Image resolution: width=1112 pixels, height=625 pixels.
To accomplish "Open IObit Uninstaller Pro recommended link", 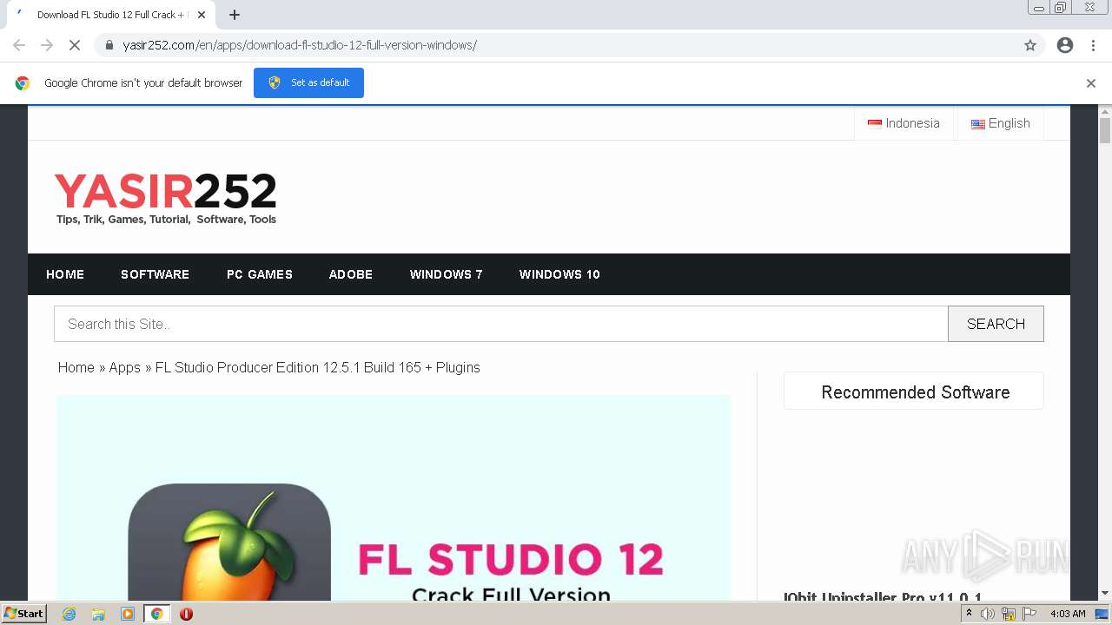I will tap(883, 597).
